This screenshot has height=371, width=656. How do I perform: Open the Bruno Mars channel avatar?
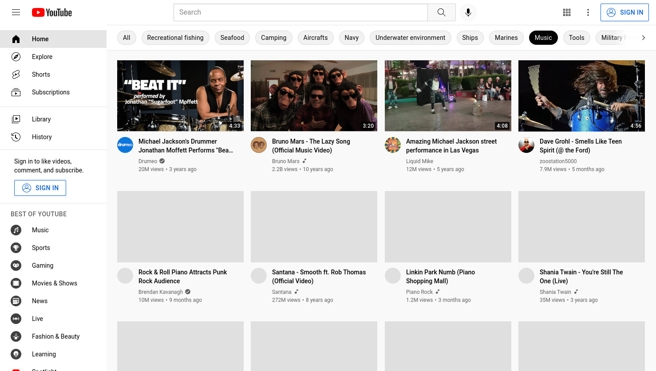click(x=259, y=145)
